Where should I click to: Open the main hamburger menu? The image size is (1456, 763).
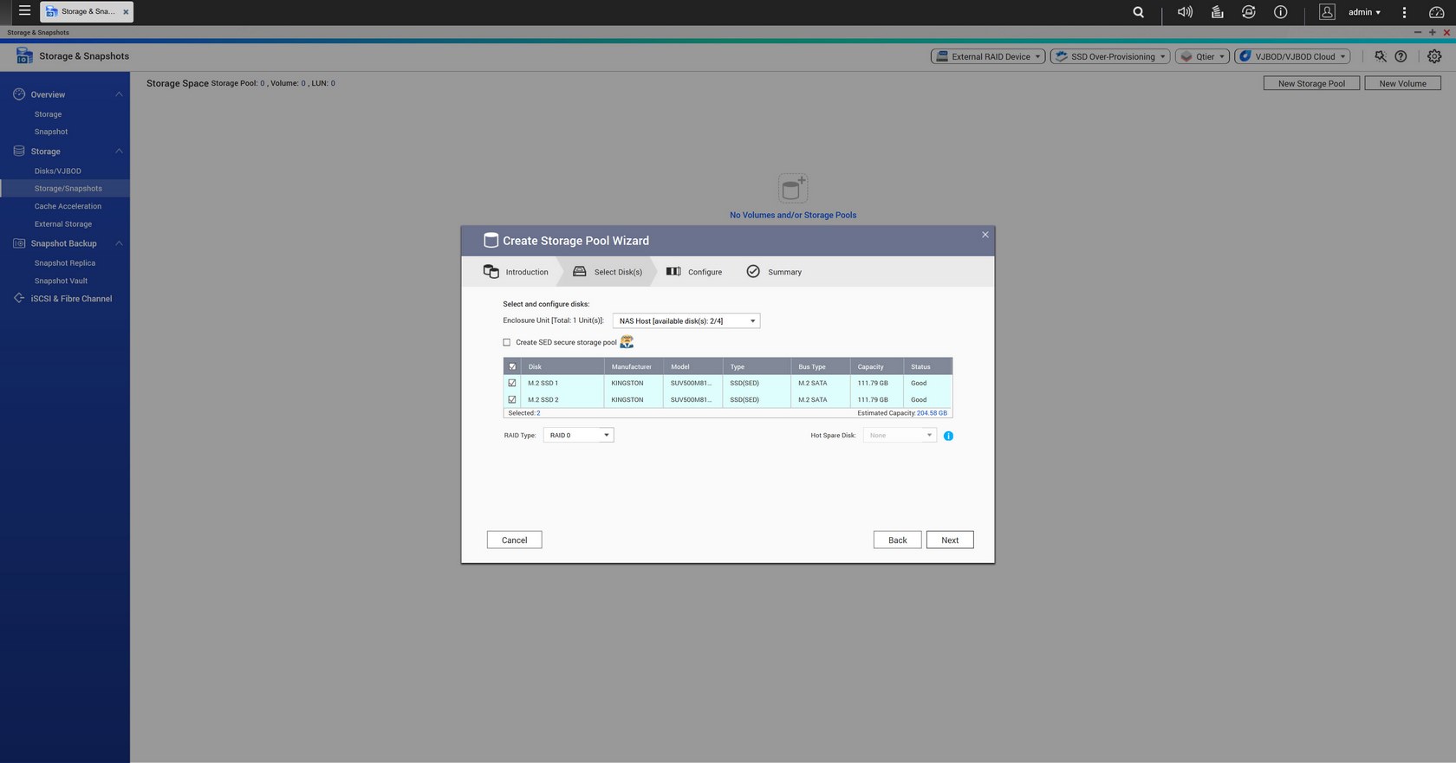(x=24, y=11)
